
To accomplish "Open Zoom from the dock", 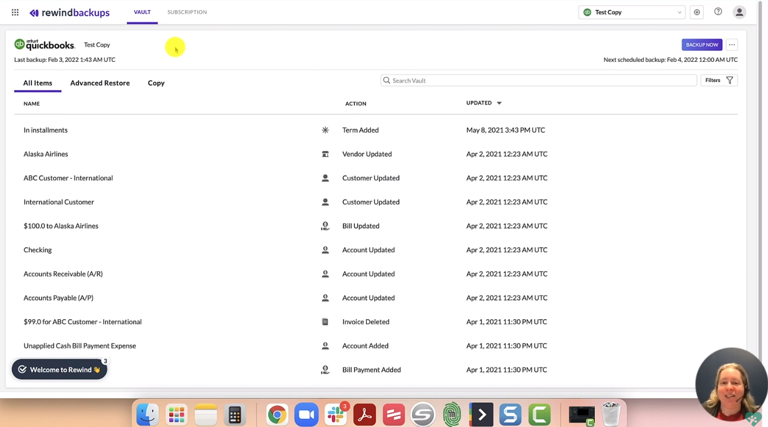I will pos(306,414).
